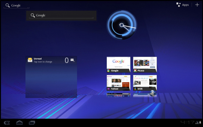Viewport: 203px width, 127px height.
Task: Tap the Home navigation icon
Action: pos(19,122)
